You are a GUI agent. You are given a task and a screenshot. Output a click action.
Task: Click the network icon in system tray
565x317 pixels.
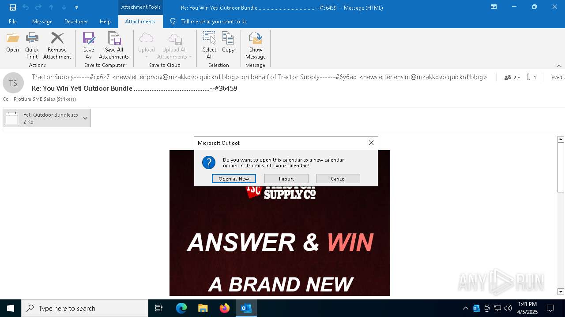497,308
